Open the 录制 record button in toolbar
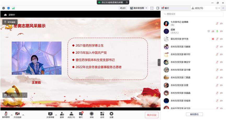Screen dimensions: 226x120 [91, 114]
